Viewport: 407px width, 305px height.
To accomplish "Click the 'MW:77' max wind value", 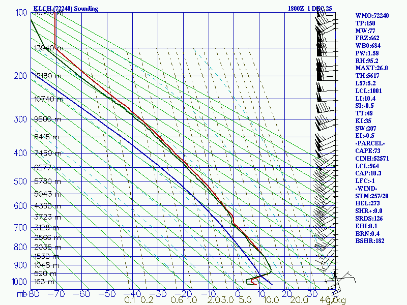I will (x=365, y=30).
